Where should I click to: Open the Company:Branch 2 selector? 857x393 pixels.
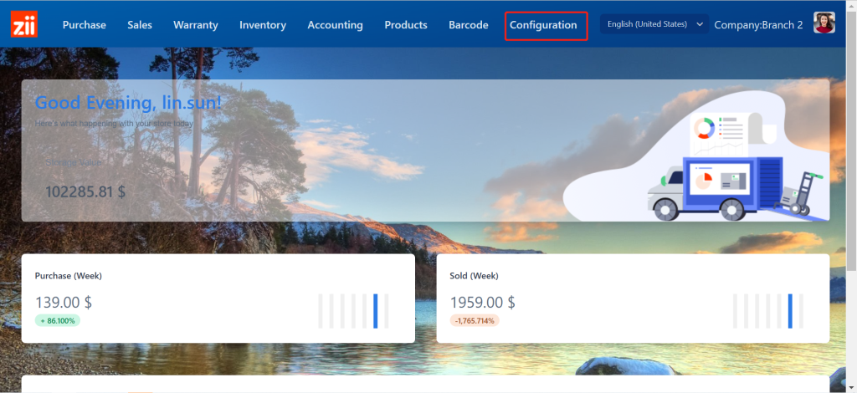757,25
